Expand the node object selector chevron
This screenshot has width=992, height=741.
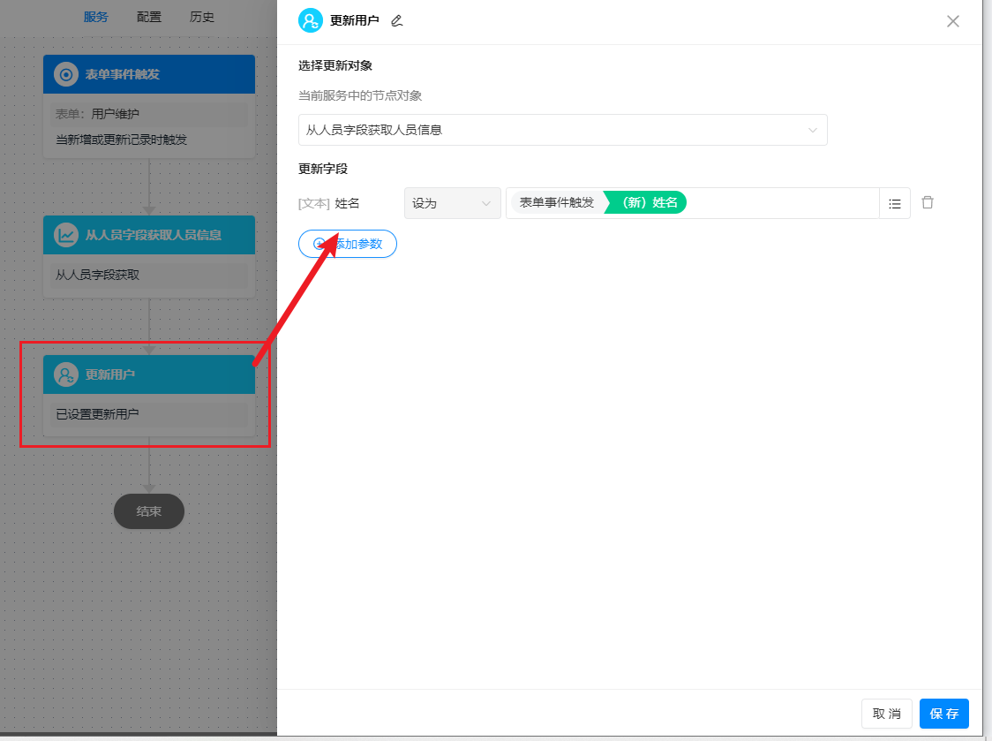click(x=813, y=130)
